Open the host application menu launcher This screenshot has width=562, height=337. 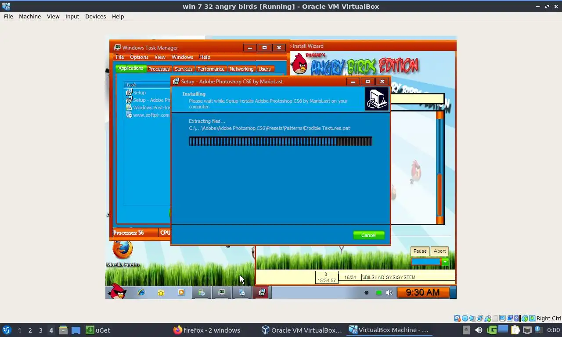point(7,330)
